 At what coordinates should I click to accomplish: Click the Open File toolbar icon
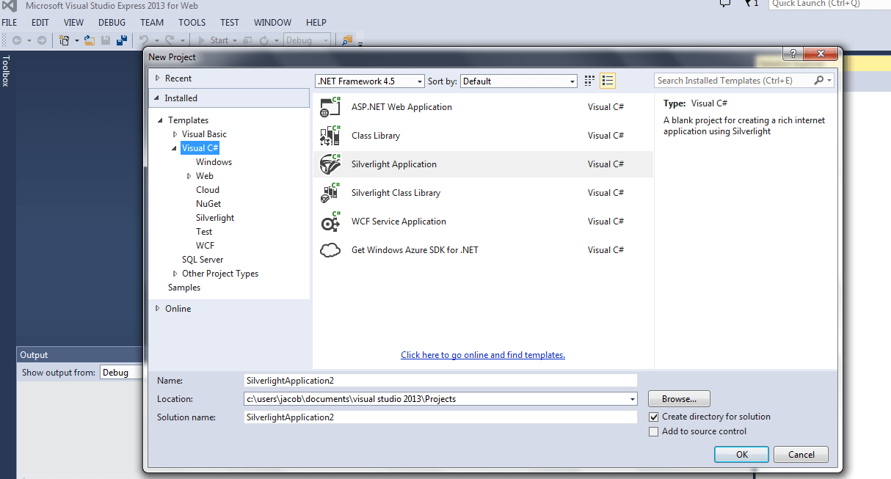(x=90, y=40)
